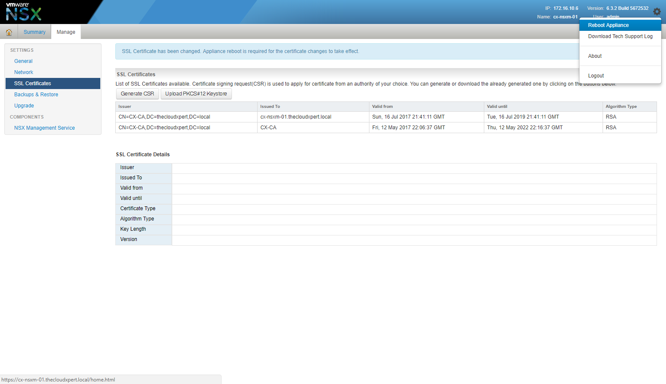This screenshot has height=384, width=666.
Task: Open NSX Management Service component
Action: pos(44,128)
